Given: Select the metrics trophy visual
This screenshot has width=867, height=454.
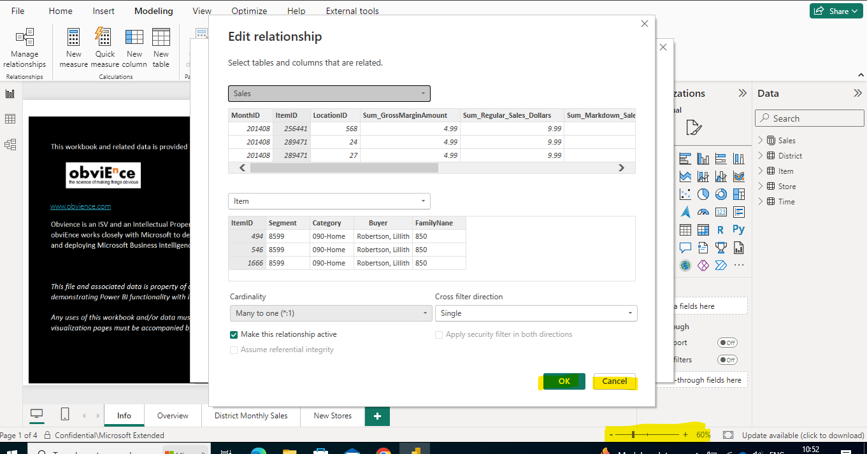Looking at the screenshot, I should point(721,248).
